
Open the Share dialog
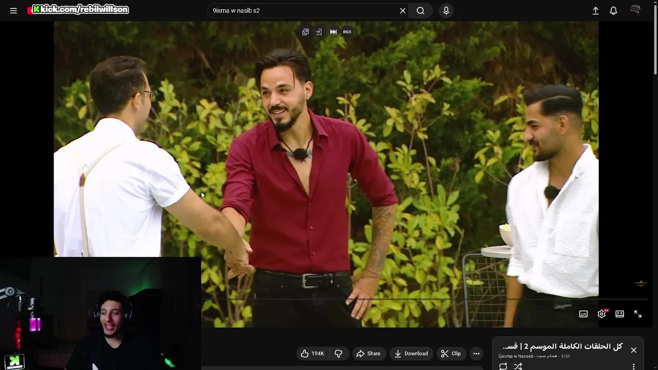(x=369, y=354)
